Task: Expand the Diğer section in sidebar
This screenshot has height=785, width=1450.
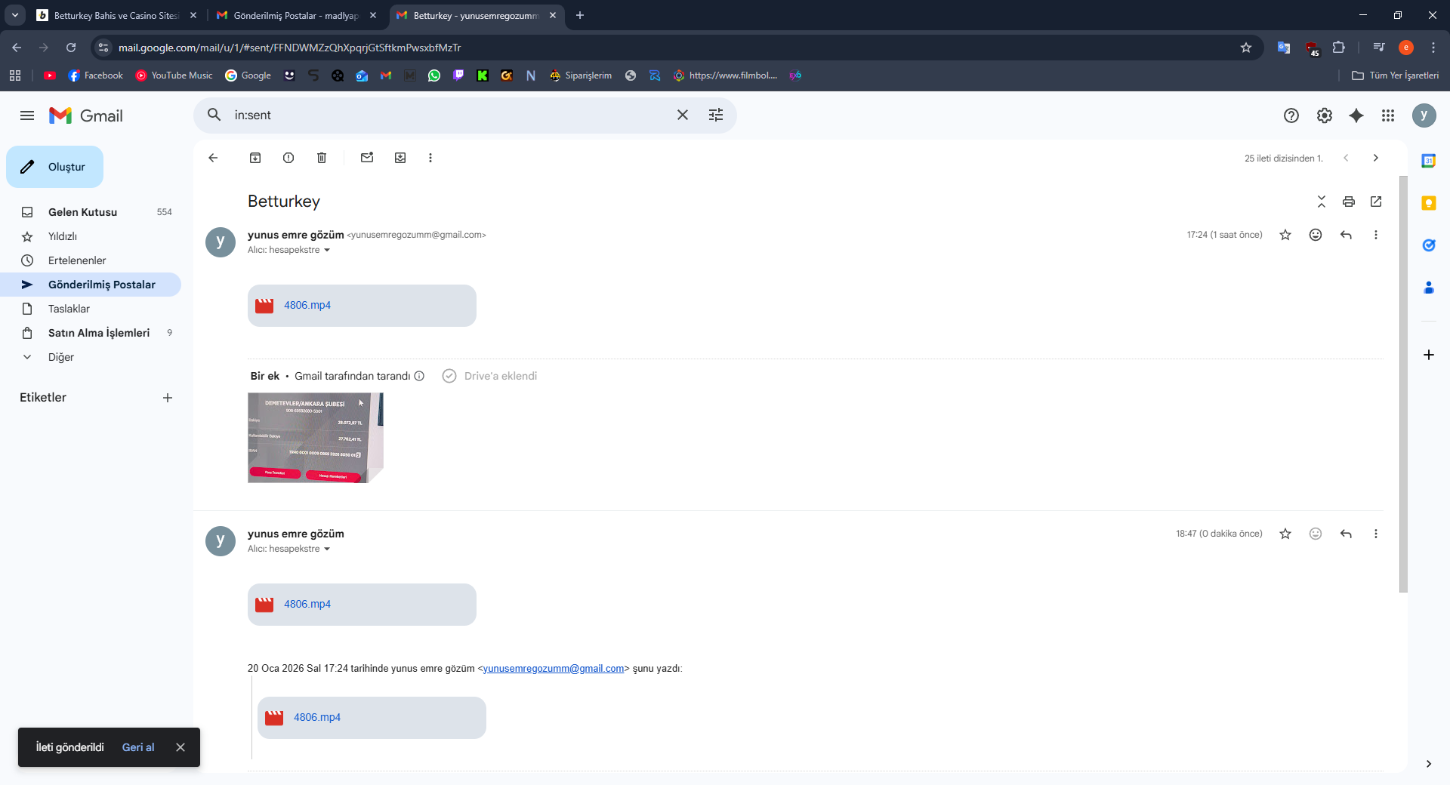Action: (91, 357)
